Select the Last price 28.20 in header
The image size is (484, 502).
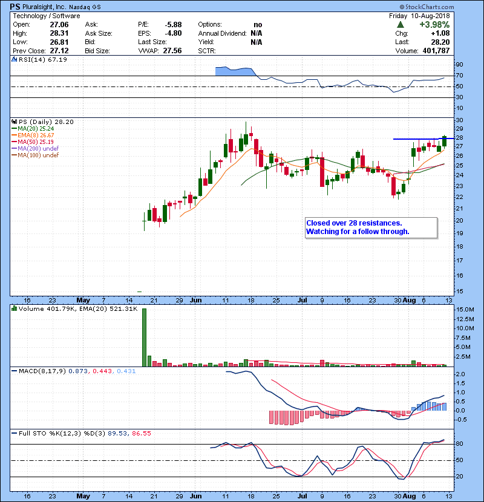(x=440, y=42)
